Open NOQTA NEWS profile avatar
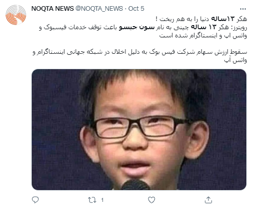Image resolution: width=254 pixels, height=207 pixels. tap(16, 15)
